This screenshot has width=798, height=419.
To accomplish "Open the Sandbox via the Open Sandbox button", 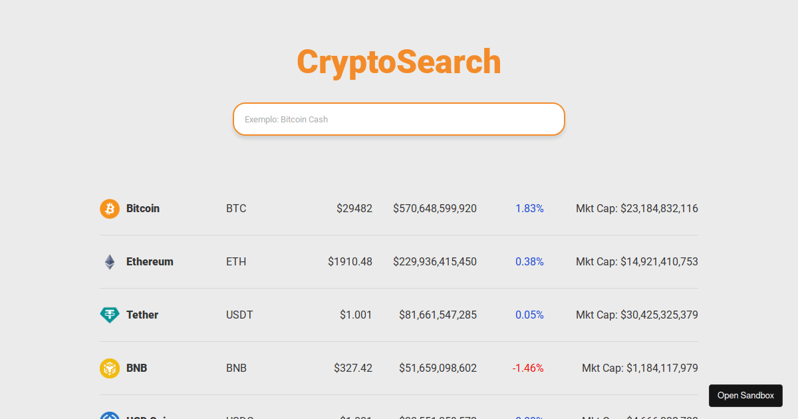I will click(745, 395).
